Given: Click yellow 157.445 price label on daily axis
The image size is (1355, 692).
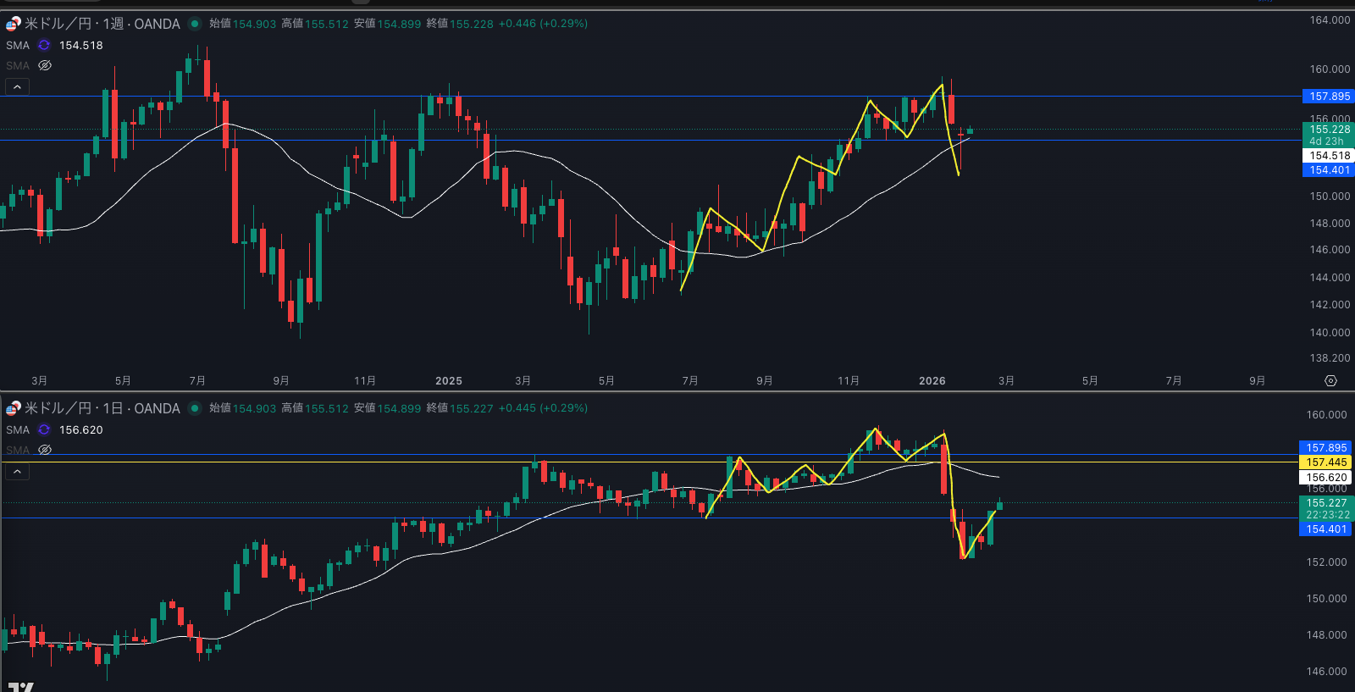Looking at the screenshot, I should pyautogui.click(x=1325, y=462).
